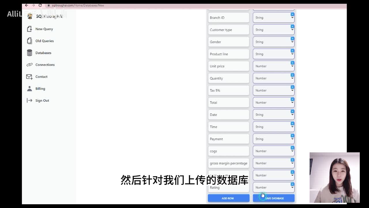This screenshot has width=369, height=208.
Task: Reload the page with browser refresh icon
Action: pyautogui.click(x=40, y=5)
